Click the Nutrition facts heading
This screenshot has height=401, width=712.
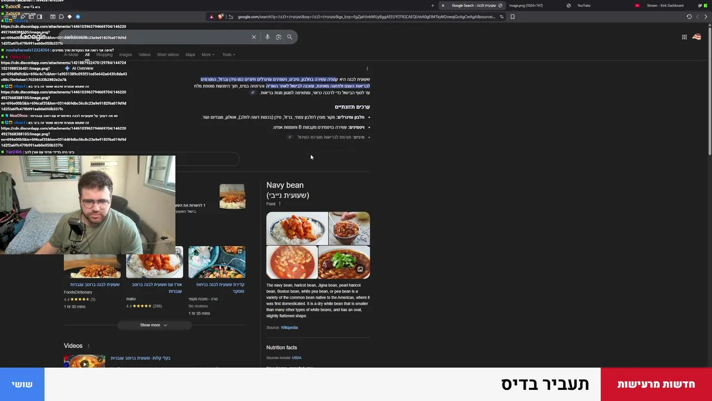point(281,348)
